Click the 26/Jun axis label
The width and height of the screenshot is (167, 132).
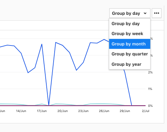pyautogui.click(x=104, y=111)
